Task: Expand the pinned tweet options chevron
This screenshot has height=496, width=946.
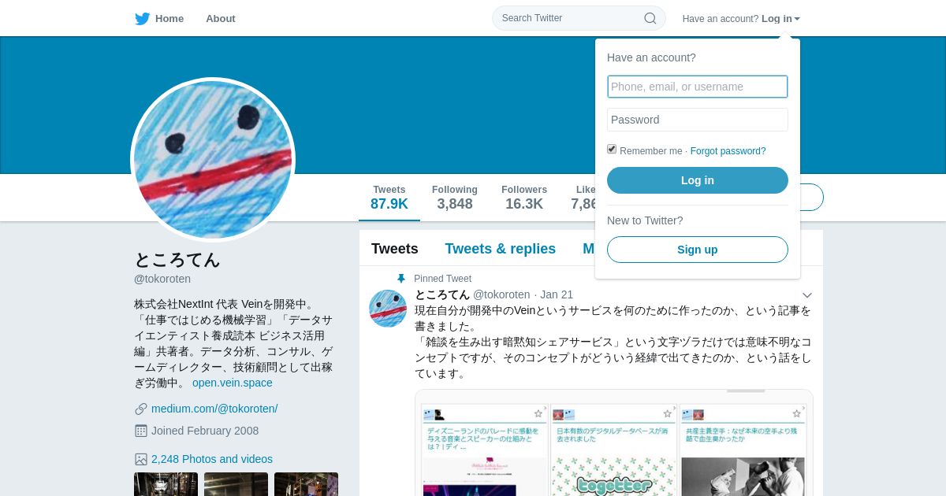Action: pos(807,295)
